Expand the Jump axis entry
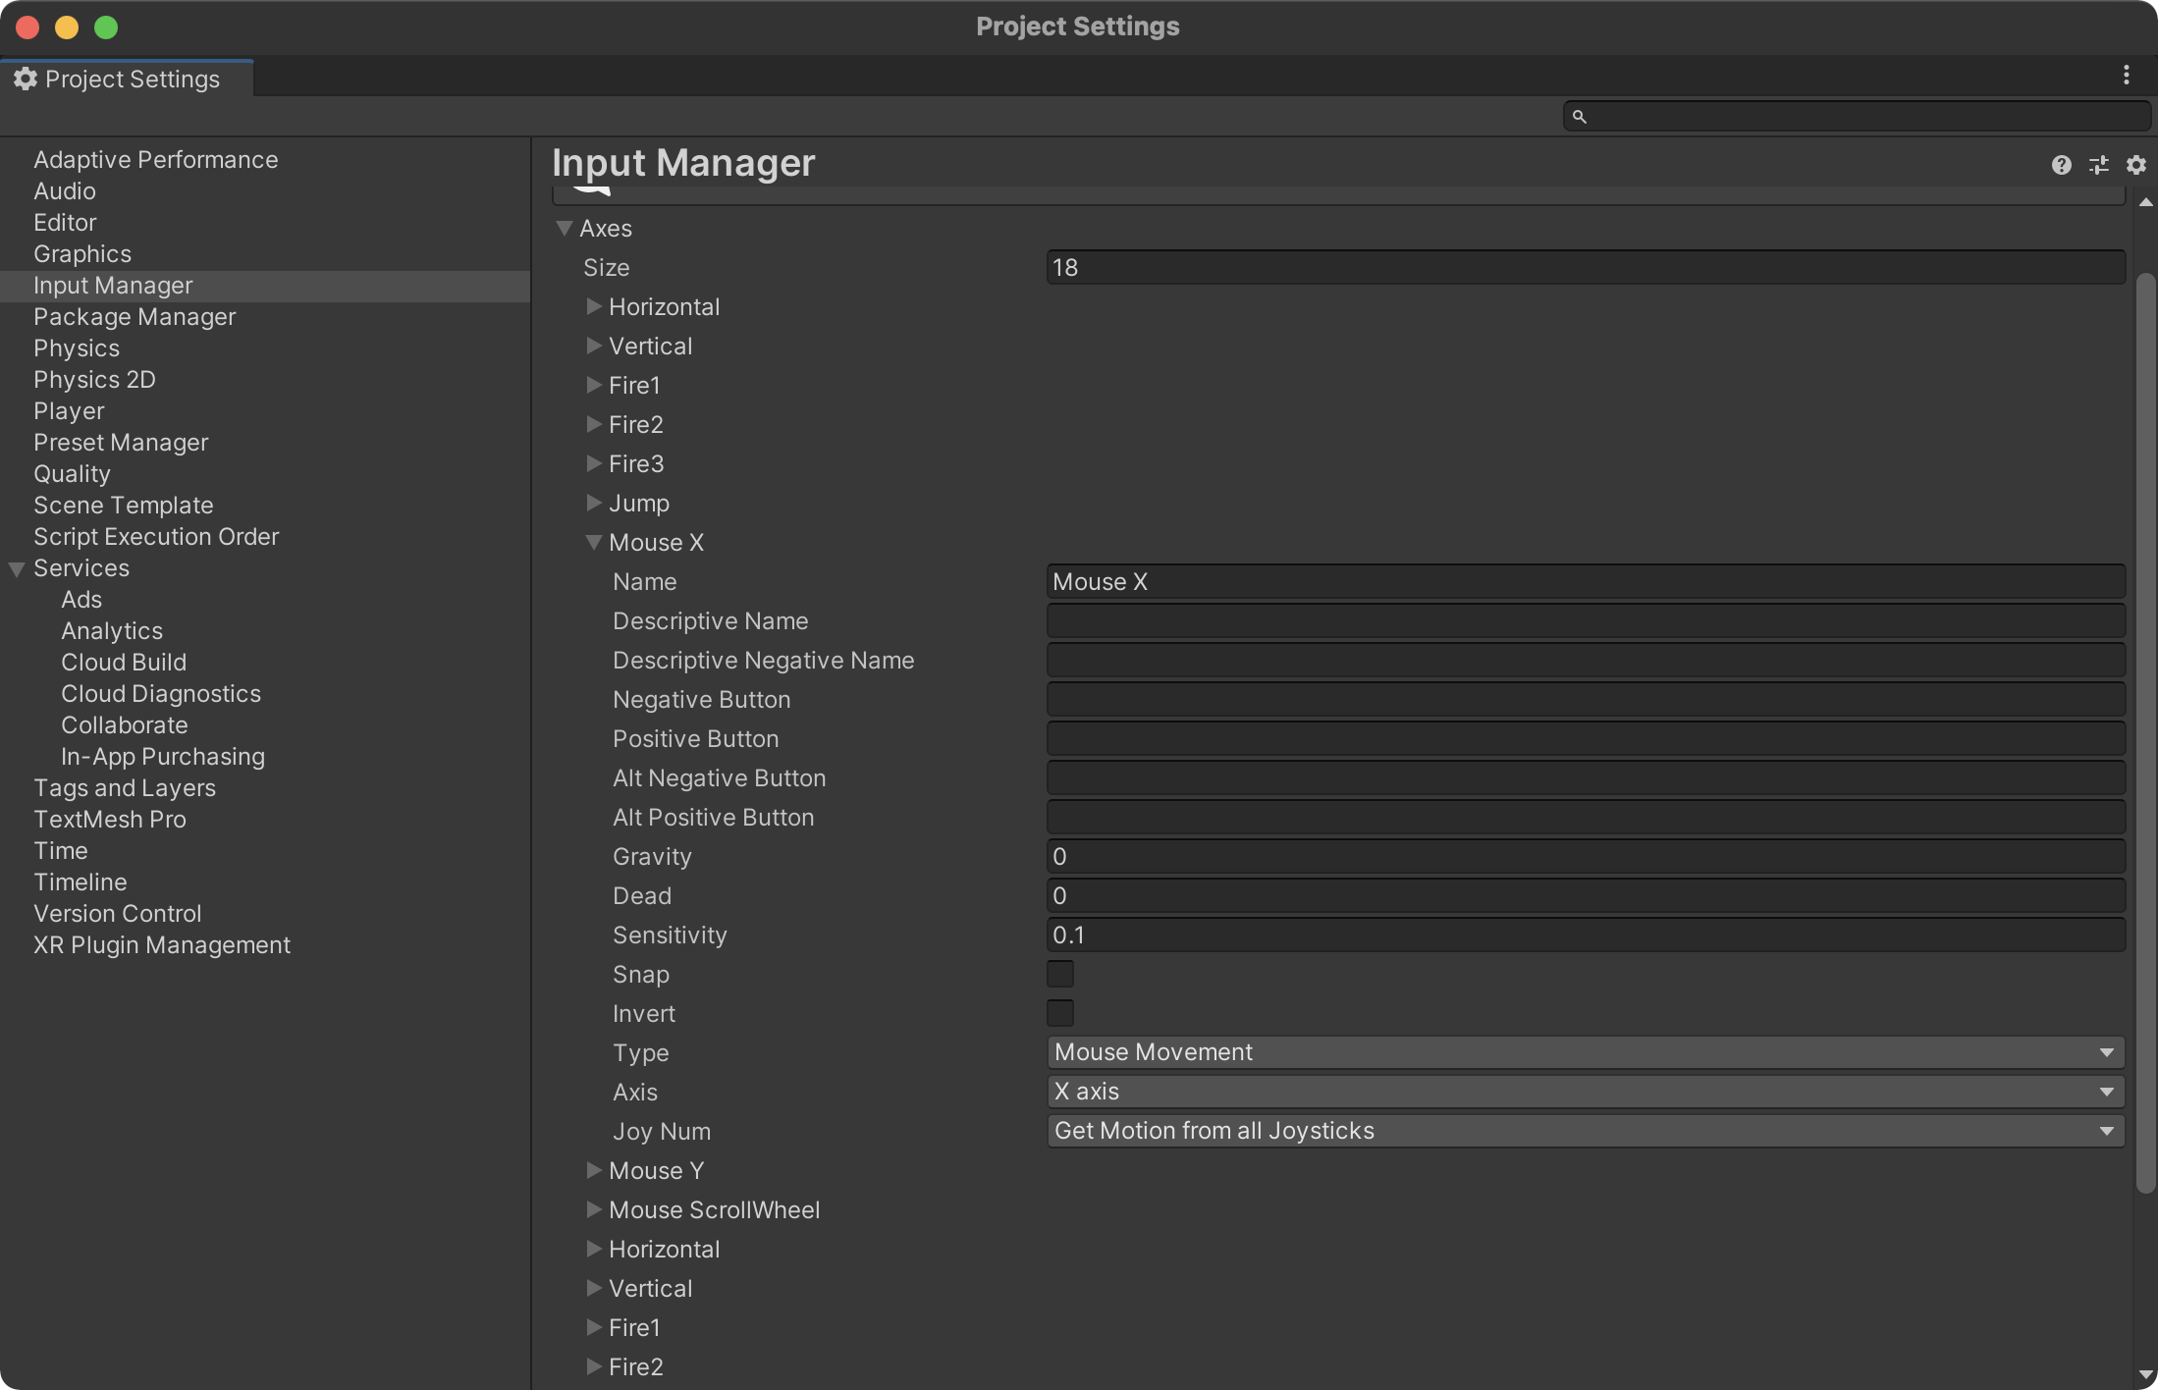The height and width of the screenshot is (1390, 2158). 593,503
